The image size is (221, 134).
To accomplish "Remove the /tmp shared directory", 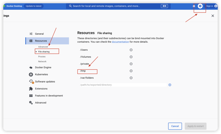I will coord(131,71).
